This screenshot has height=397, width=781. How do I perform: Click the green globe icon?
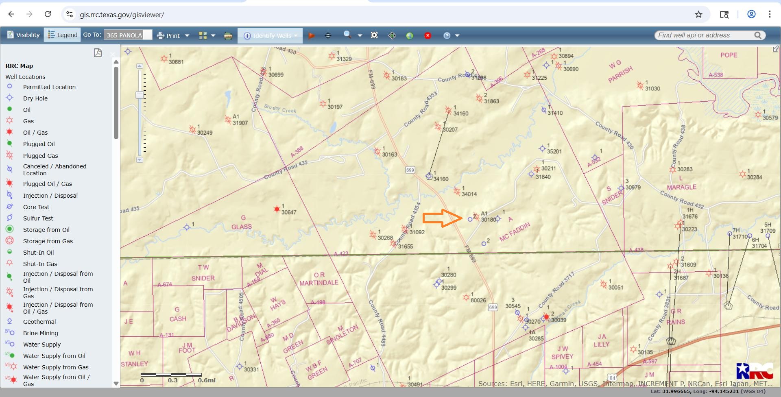pyautogui.click(x=410, y=36)
